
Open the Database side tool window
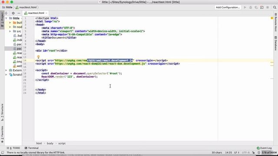276,43
